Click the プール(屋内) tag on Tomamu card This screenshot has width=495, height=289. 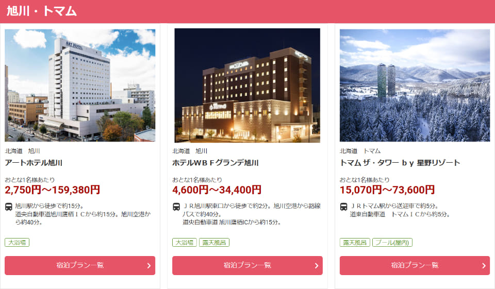pos(392,242)
